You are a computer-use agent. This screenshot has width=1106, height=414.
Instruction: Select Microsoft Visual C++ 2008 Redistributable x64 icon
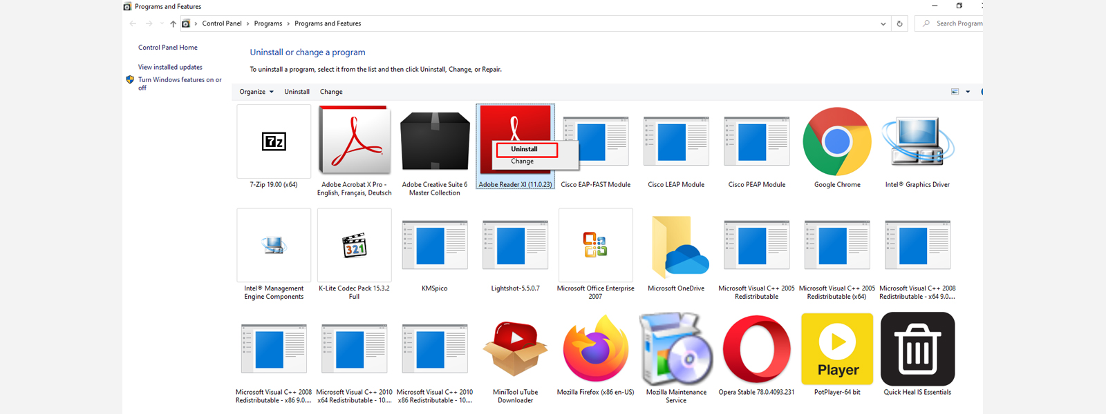918,245
